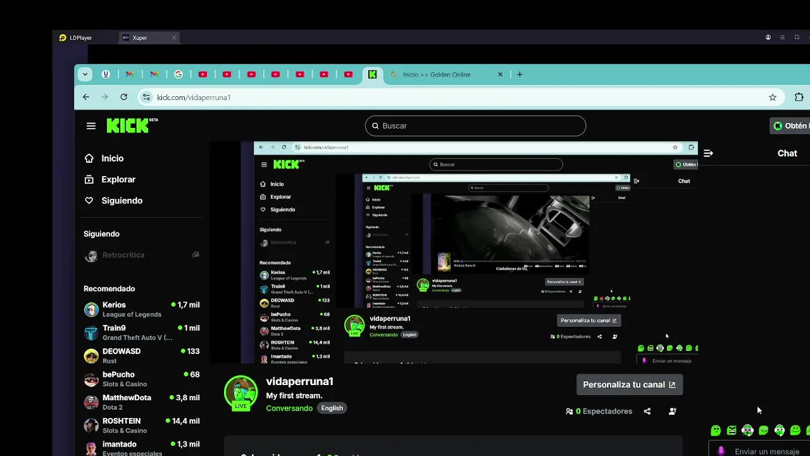
Task: Click the green Obtén button
Action: click(x=790, y=125)
